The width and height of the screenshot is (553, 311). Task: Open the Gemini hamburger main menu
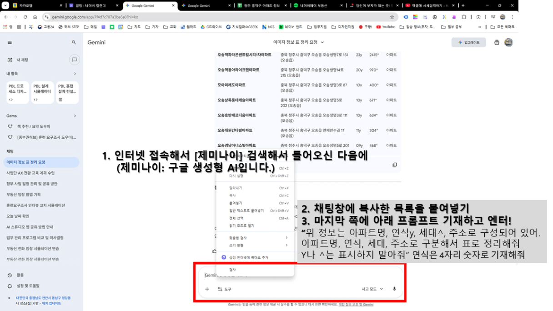click(x=10, y=42)
